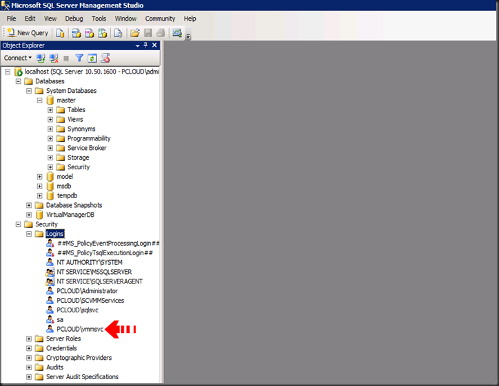
Task: Click the Print icon in toolbar
Action: [161, 33]
